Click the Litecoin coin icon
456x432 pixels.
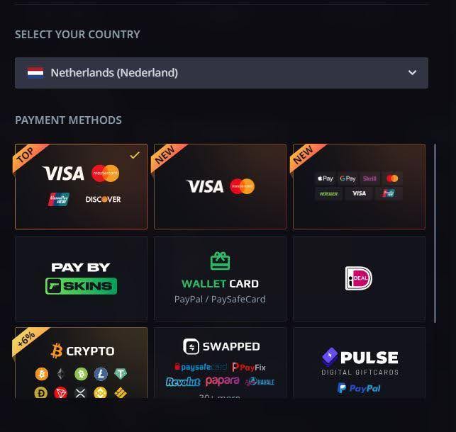pos(101,374)
